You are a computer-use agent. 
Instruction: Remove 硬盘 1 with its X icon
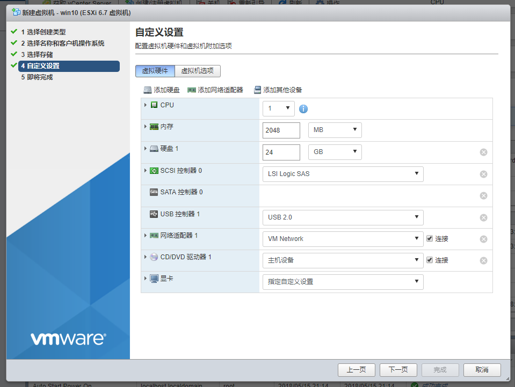click(x=483, y=152)
